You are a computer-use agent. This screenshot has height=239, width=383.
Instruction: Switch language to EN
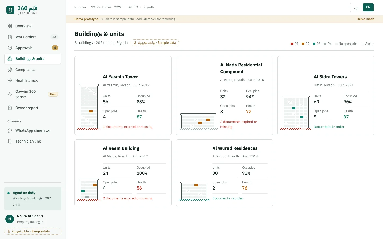[x=368, y=7]
